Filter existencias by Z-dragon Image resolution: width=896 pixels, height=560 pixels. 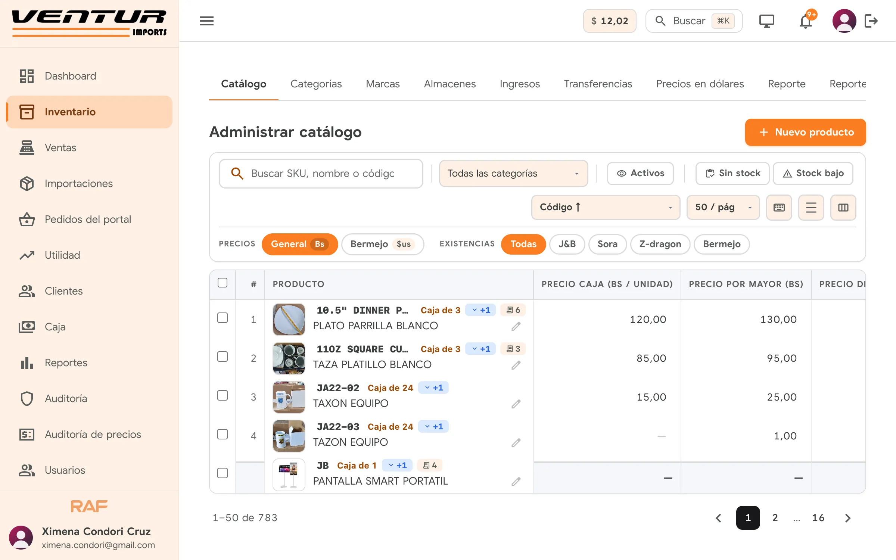click(x=660, y=244)
